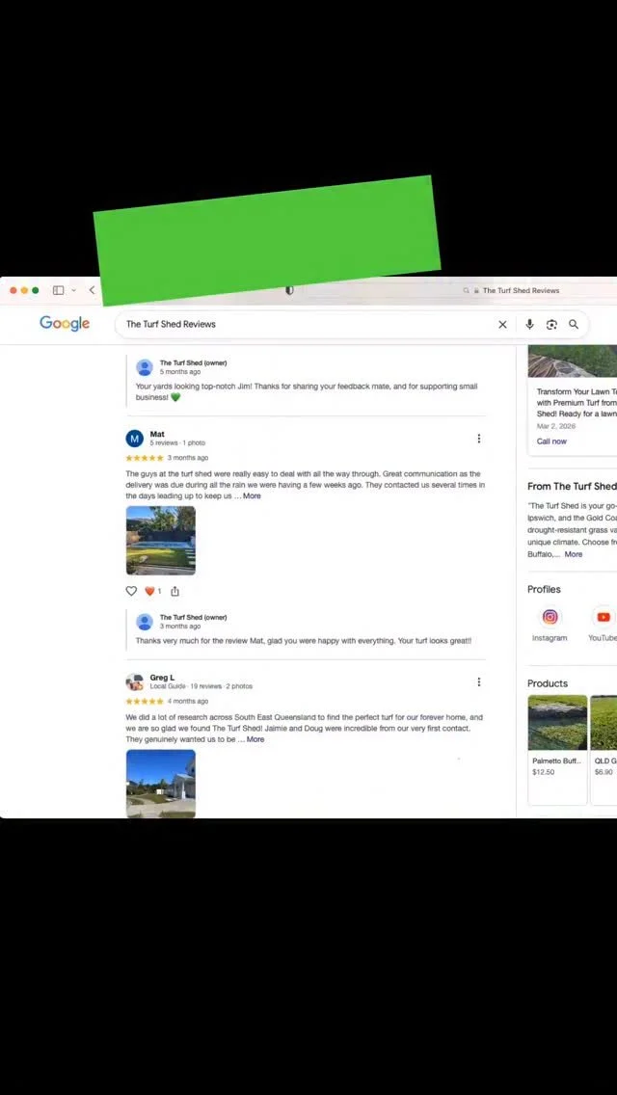
Task: Click the Call now link
Action: 551,441
